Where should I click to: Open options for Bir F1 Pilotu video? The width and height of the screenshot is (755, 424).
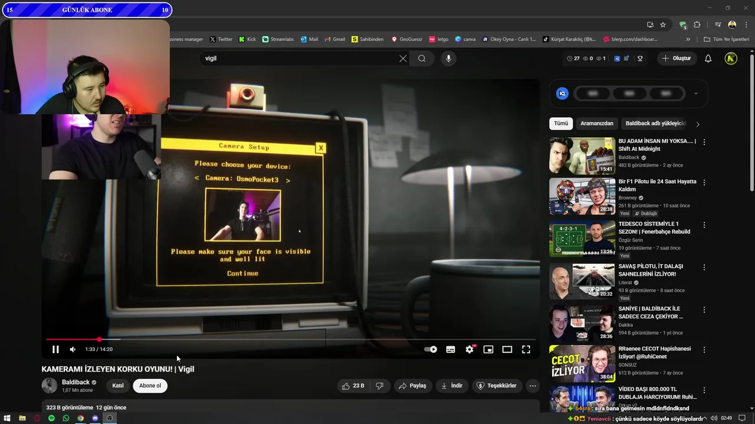tap(704, 183)
